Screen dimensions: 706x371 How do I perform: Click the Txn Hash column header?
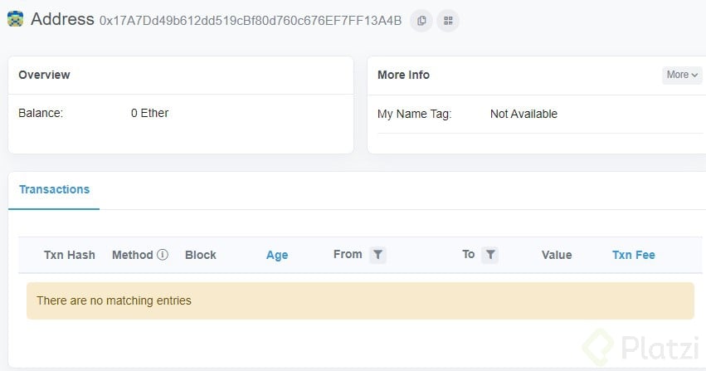(70, 255)
